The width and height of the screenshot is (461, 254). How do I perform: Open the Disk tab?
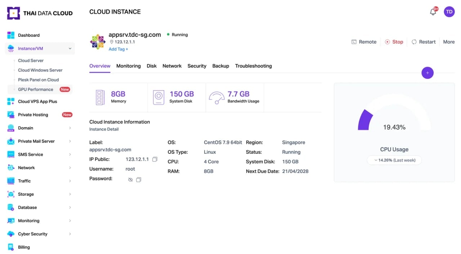[152, 66]
